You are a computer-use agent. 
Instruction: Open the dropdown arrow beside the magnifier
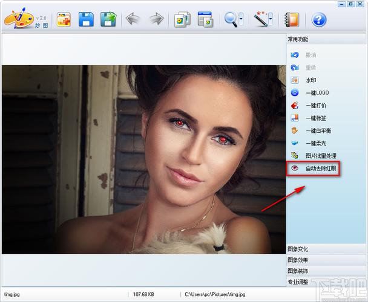point(241,19)
